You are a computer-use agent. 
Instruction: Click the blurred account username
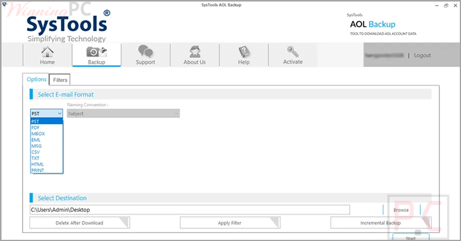[x=384, y=55]
